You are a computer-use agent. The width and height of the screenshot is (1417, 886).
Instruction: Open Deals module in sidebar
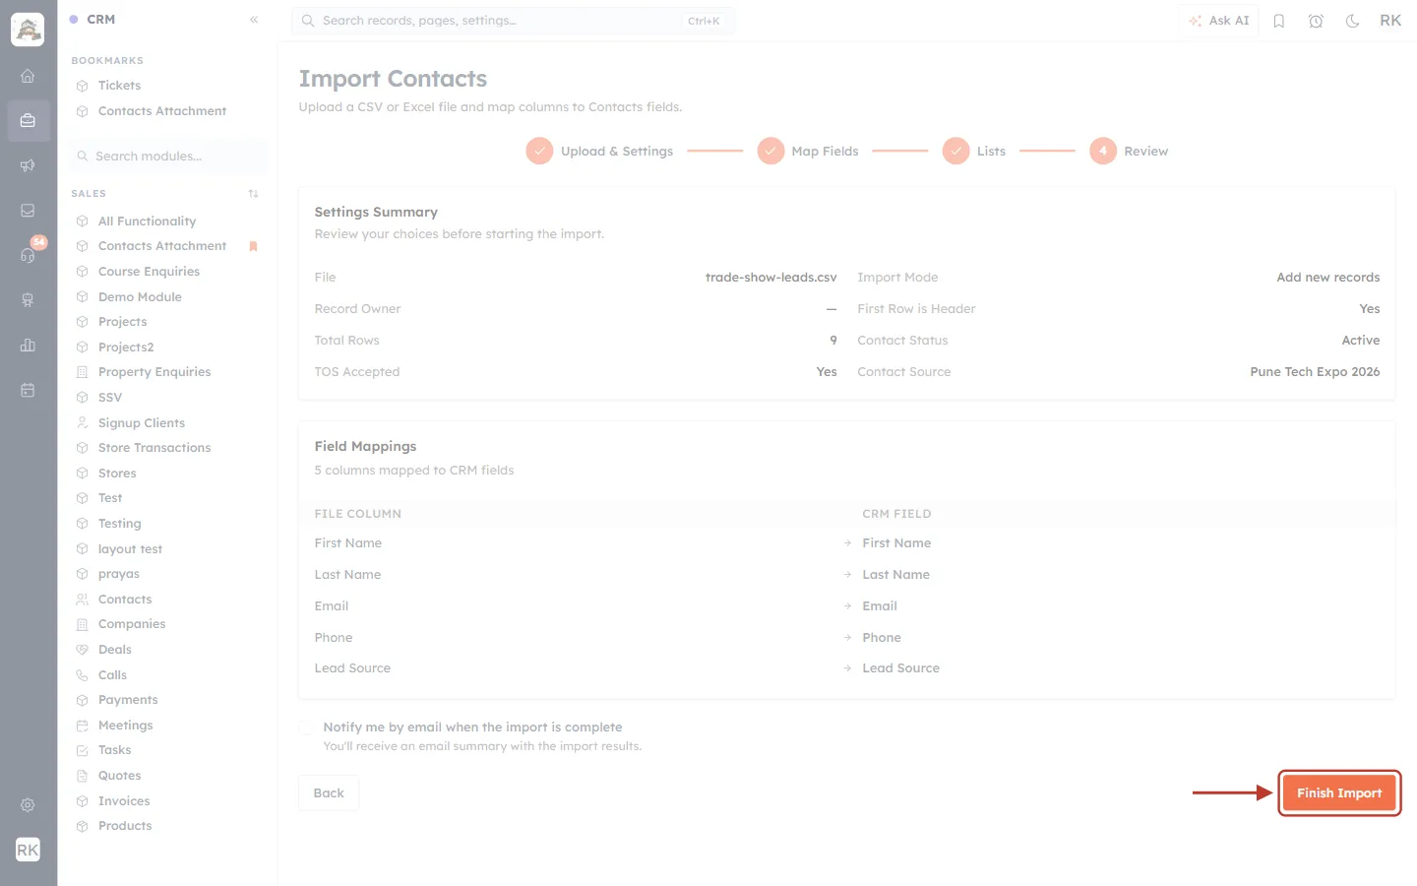(115, 650)
